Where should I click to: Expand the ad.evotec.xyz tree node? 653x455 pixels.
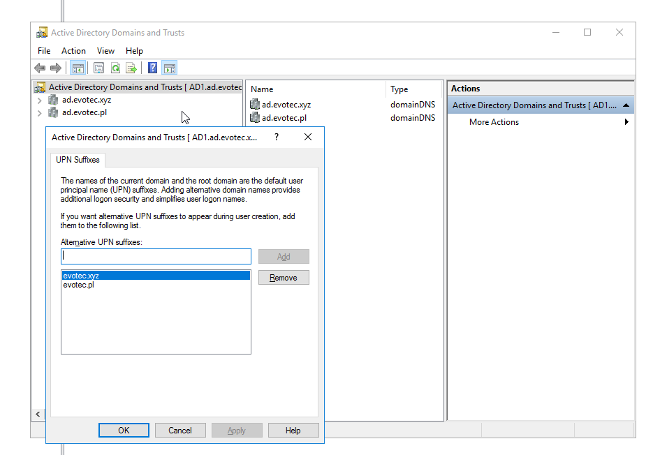[40, 100]
